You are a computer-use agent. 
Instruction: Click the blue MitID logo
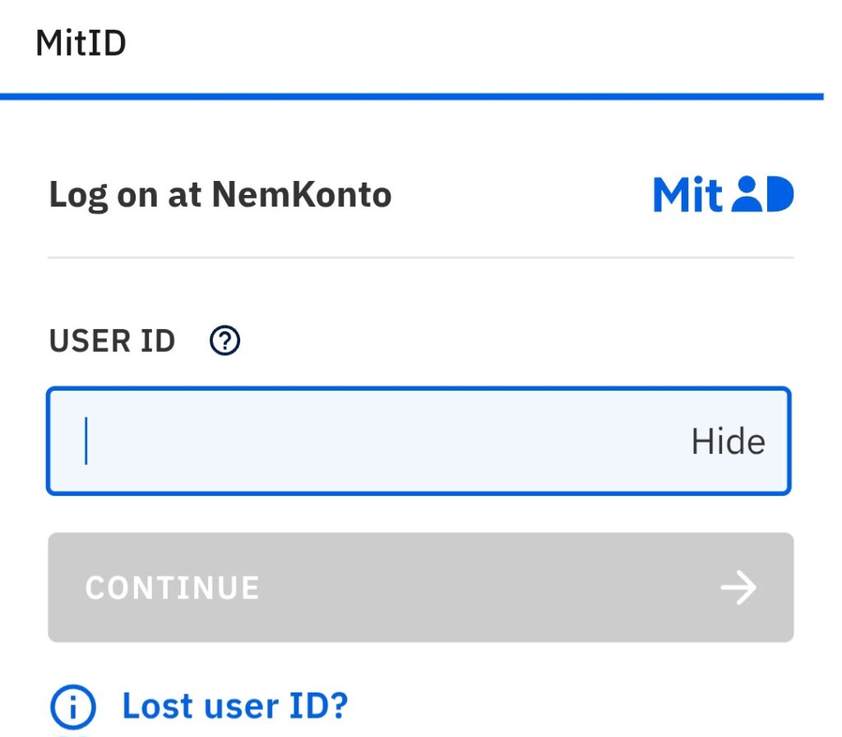pos(723,195)
